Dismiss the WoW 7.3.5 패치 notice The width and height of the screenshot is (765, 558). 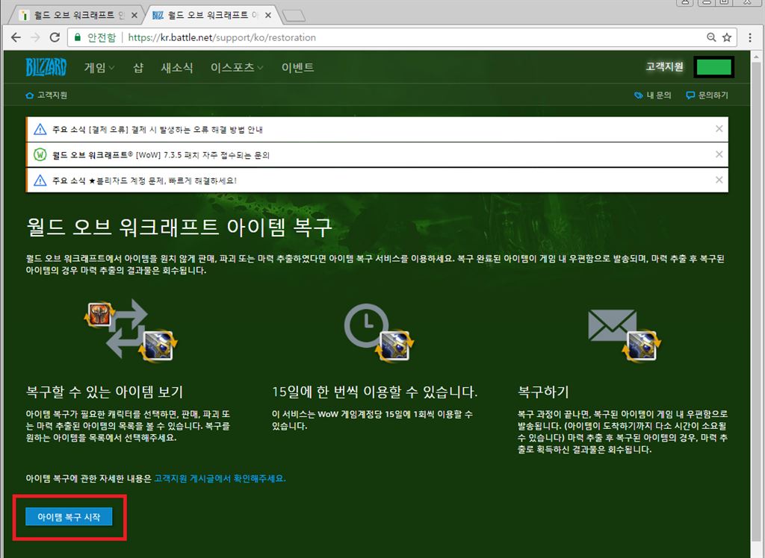tap(719, 154)
